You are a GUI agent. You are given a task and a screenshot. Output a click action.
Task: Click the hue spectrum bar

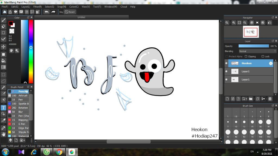(x=31, y=51)
